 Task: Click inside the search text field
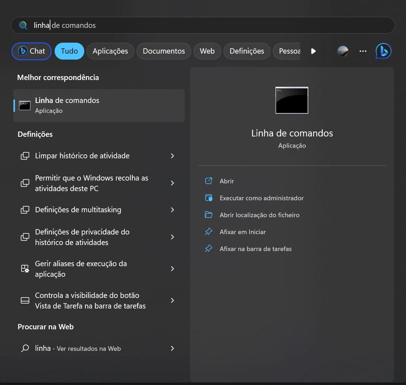[x=211, y=25]
